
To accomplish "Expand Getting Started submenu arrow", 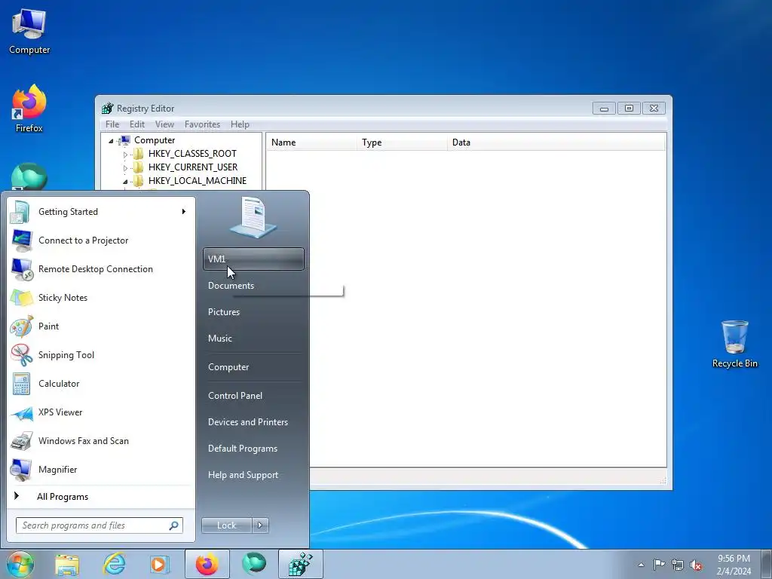I will (x=184, y=212).
